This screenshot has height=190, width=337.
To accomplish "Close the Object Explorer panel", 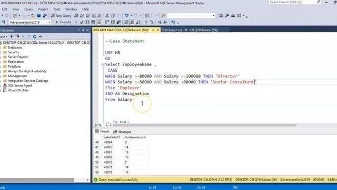I will (87, 30).
